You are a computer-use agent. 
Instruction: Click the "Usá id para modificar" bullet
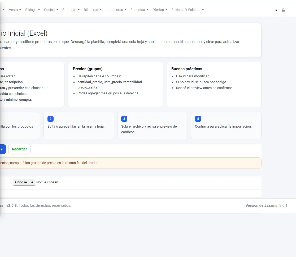pyautogui.click(x=193, y=76)
